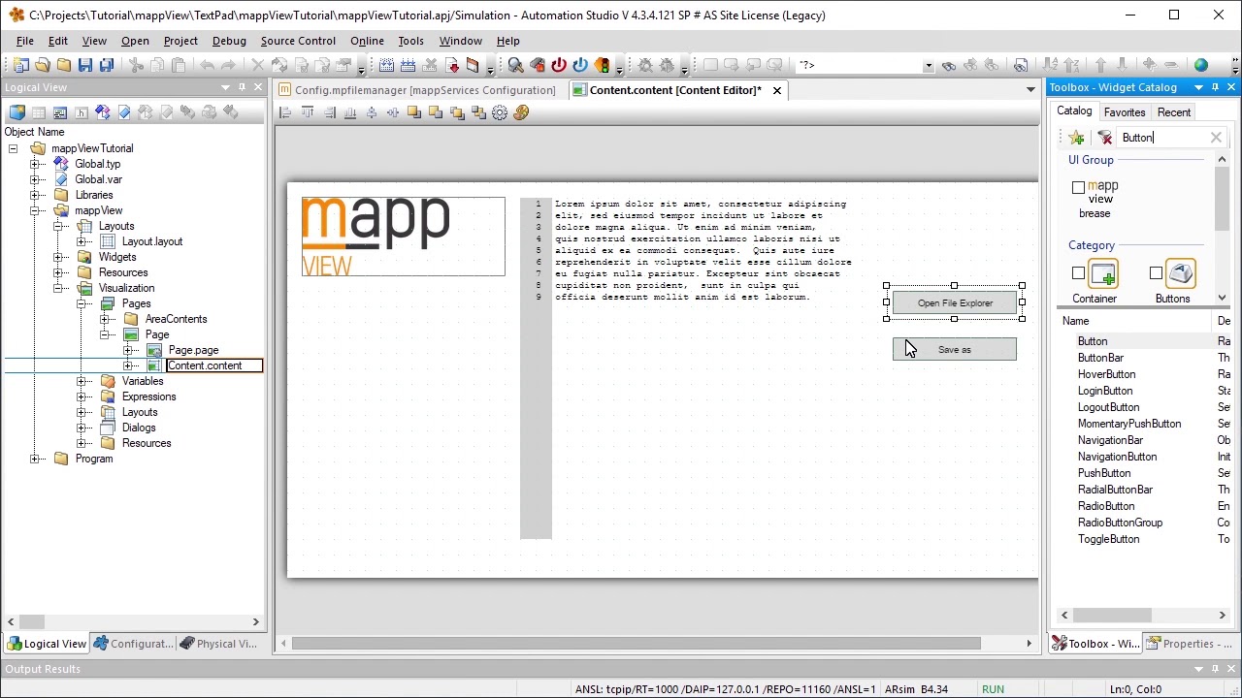Click the Clear Filter funnel icon
Viewport: 1242px width, 698px height.
click(1105, 138)
